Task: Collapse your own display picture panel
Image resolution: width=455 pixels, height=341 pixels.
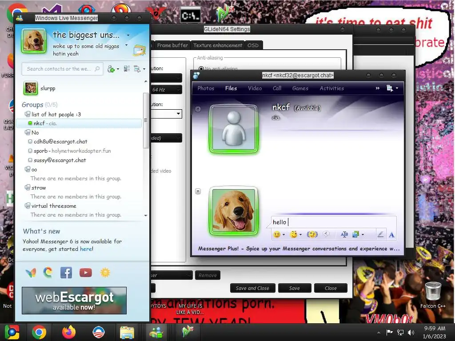Action: (198, 191)
